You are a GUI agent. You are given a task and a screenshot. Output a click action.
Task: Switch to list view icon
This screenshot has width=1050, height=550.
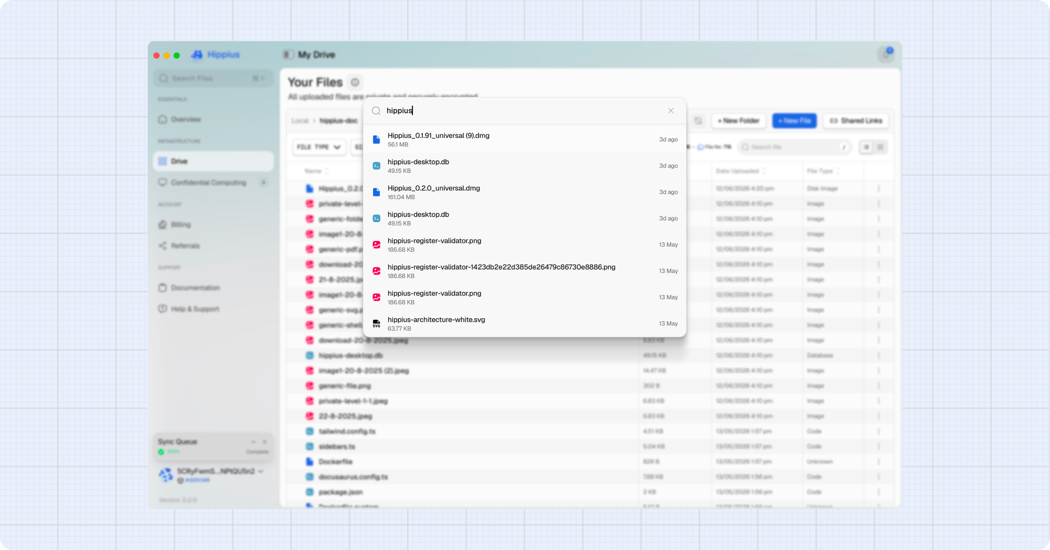866,147
